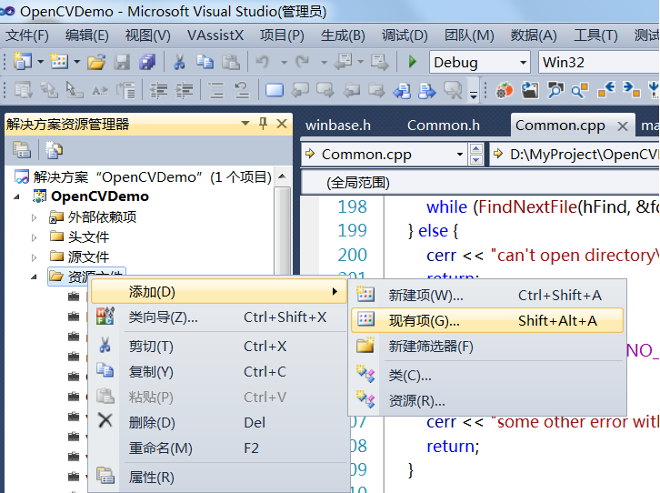Open the 文件(F) menu

pyautogui.click(x=27, y=35)
